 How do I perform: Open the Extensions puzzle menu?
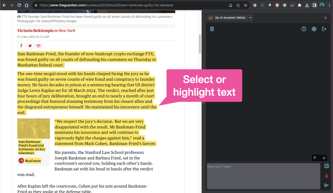click(300, 5)
